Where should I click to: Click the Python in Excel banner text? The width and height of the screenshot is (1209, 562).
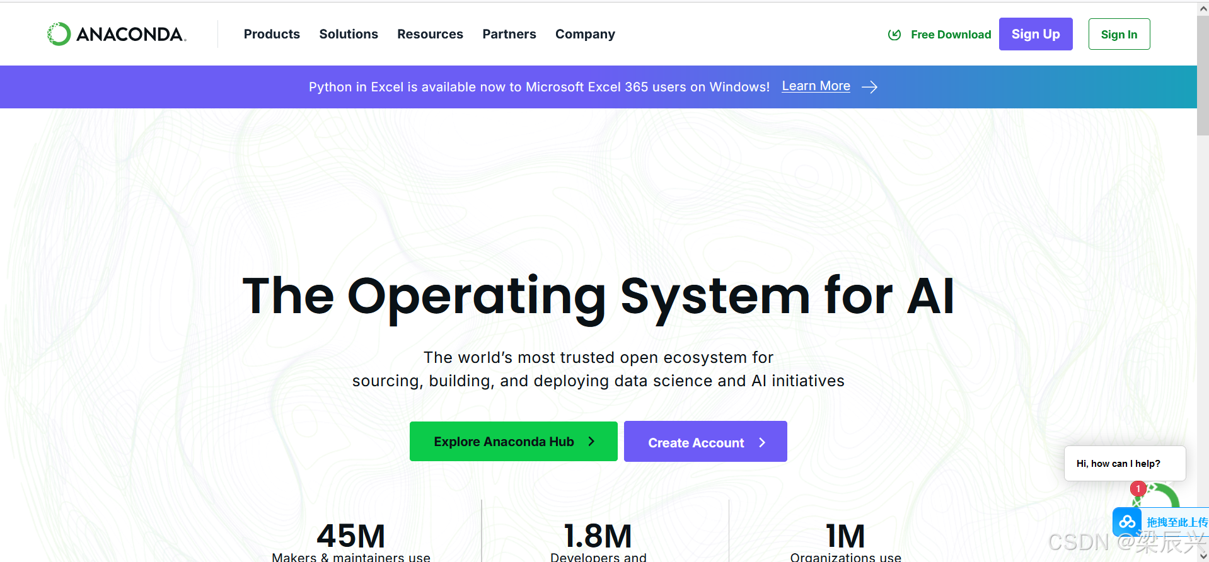[539, 87]
